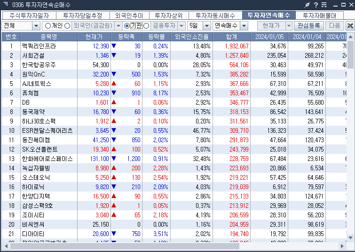This screenshot has height=252, width=355.
Task: Sort by 등락률 column header
Action: [x=157, y=37]
